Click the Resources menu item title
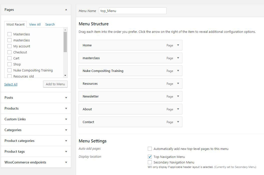Viewport: 264px width, 175px height. (90, 84)
